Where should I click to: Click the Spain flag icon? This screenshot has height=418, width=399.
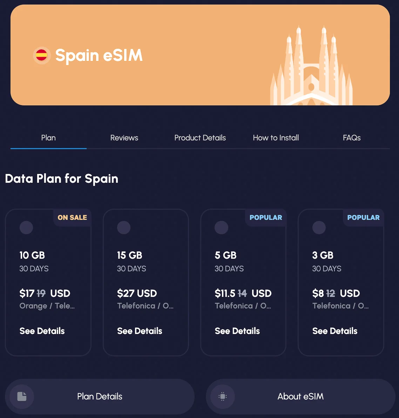click(41, 55)
